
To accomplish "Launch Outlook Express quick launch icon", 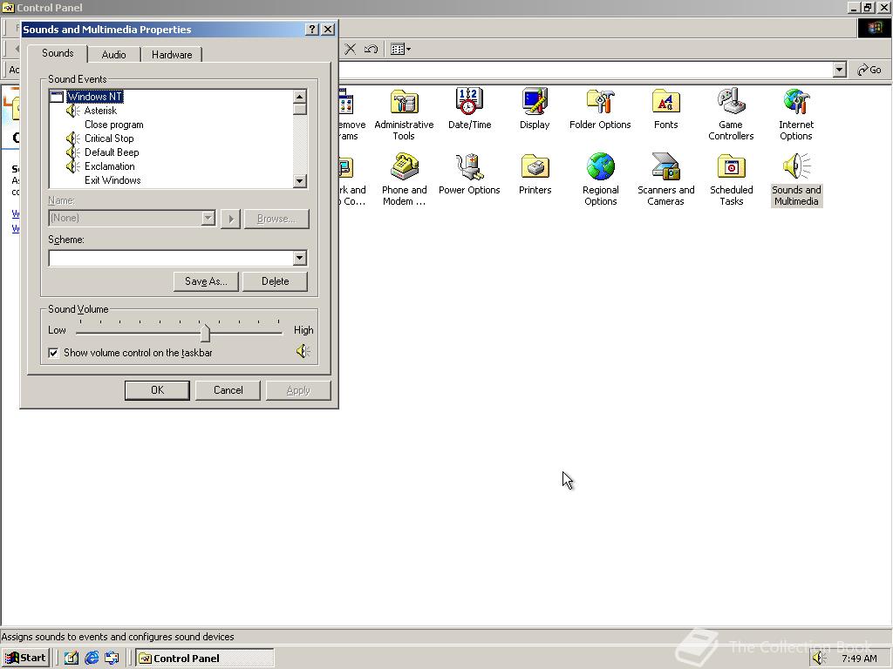I will coord(112,659).
